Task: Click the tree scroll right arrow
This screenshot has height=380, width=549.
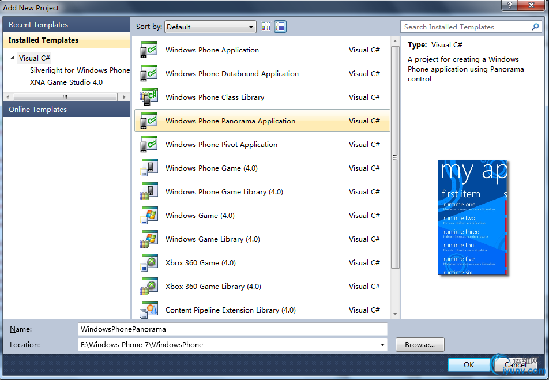Action: tap(124, 97)
